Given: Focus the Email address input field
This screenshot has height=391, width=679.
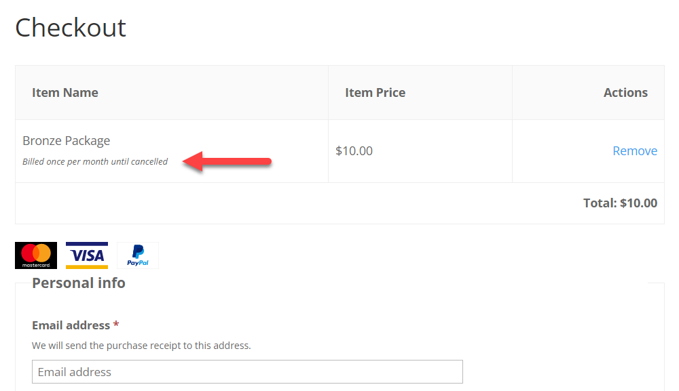Looking at the screenshot, I should click(247, 371).
